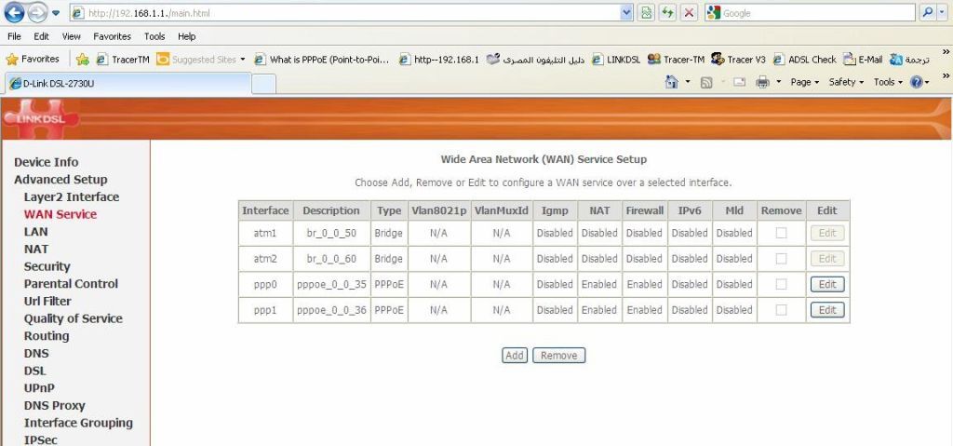Tick the Remove checkbox for atm1
The width and height of the screenshot is (953, 446).
point(781,233)
